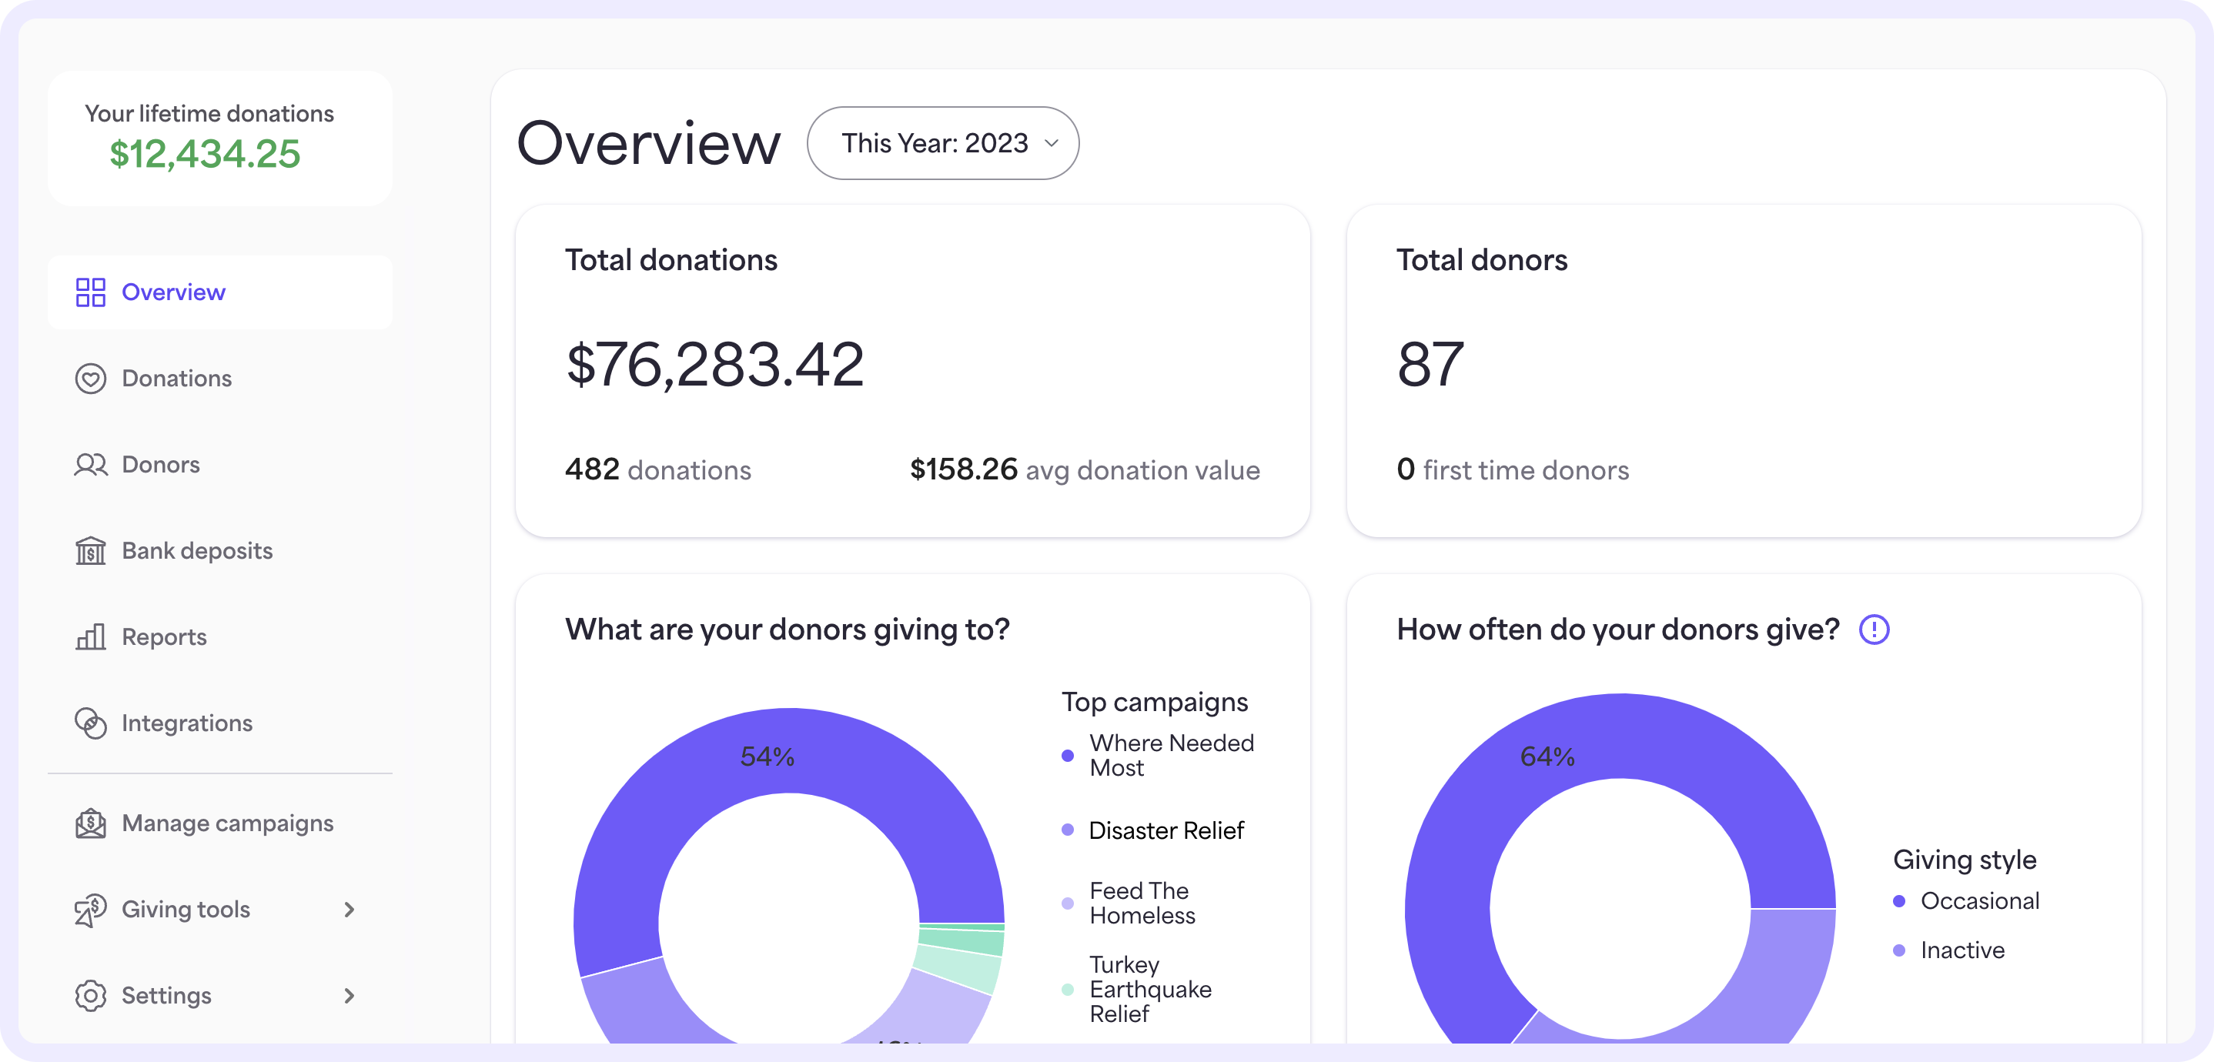Select the Donors menu item

pyautogui.click(x=159, y=463)
